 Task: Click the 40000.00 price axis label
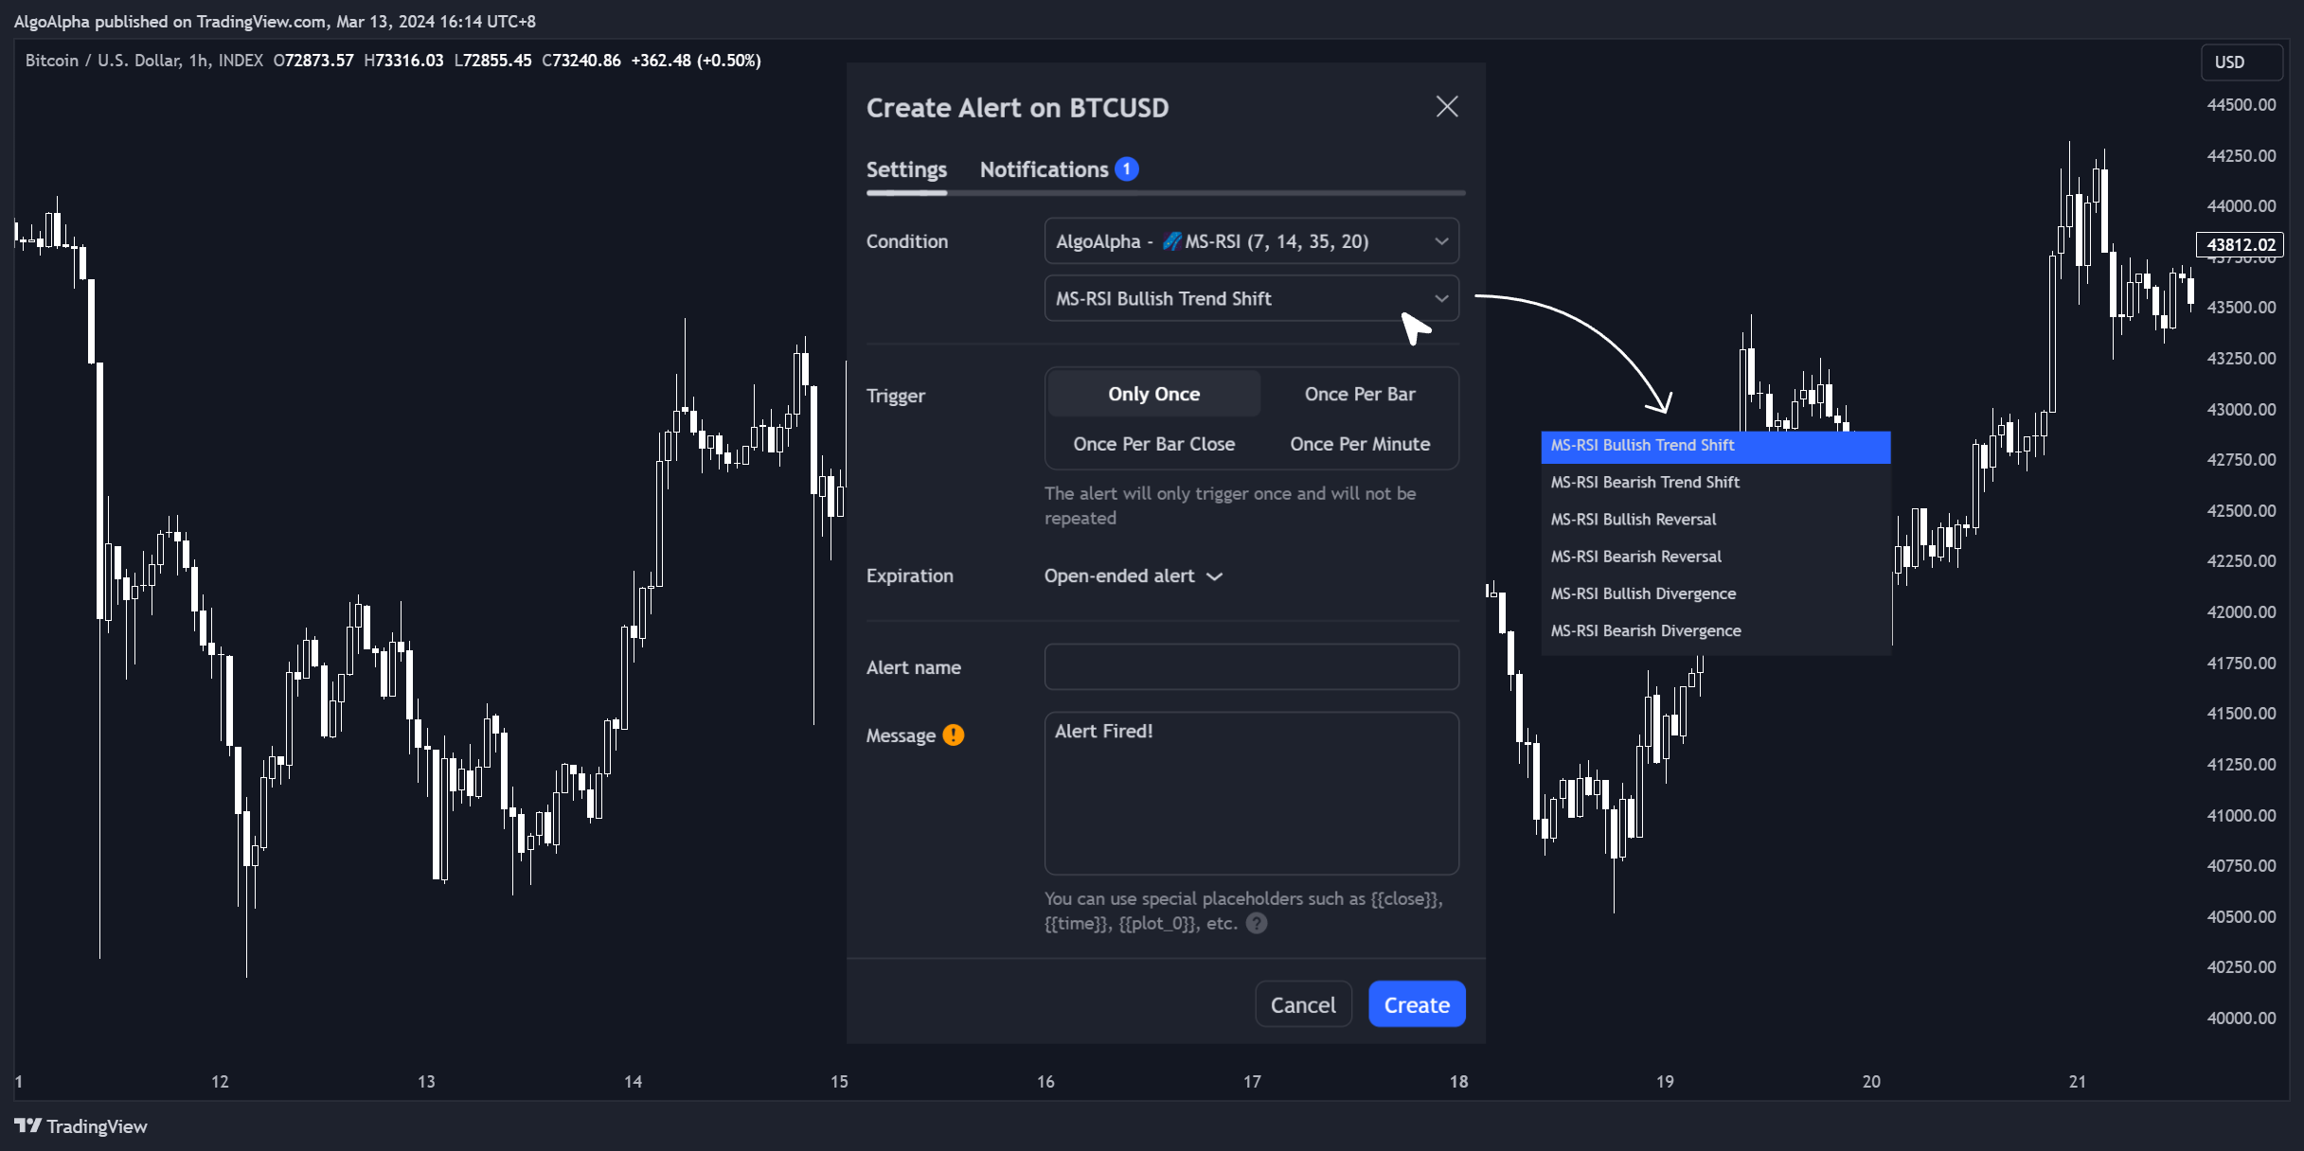[2241, 1018]
